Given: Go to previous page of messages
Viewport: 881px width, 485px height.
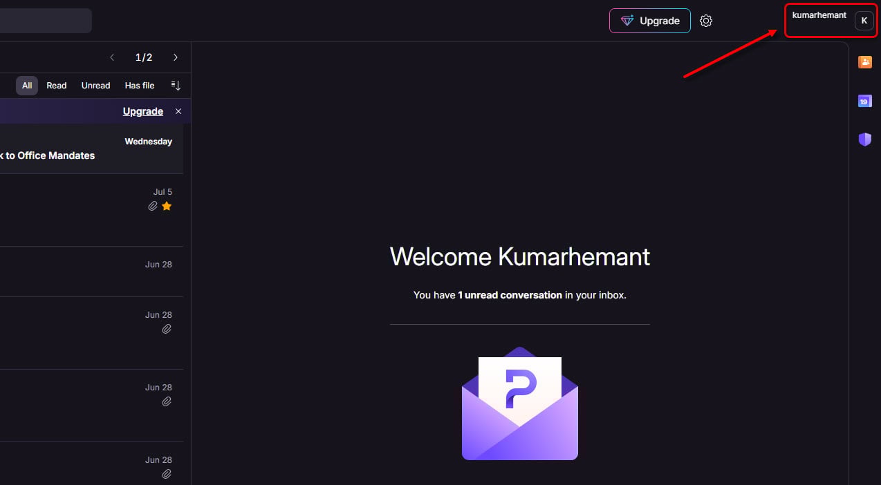Looking at the screenshot, I should pyautogui.click(x=112, y=57).
